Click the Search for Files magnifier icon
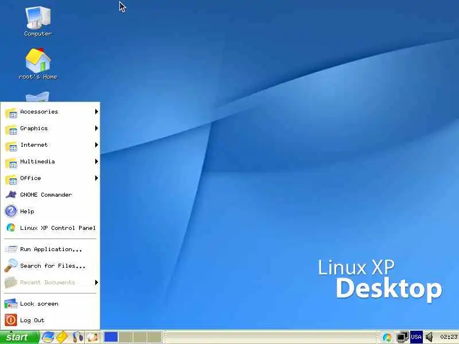459x344 pixels. point(11,265)
